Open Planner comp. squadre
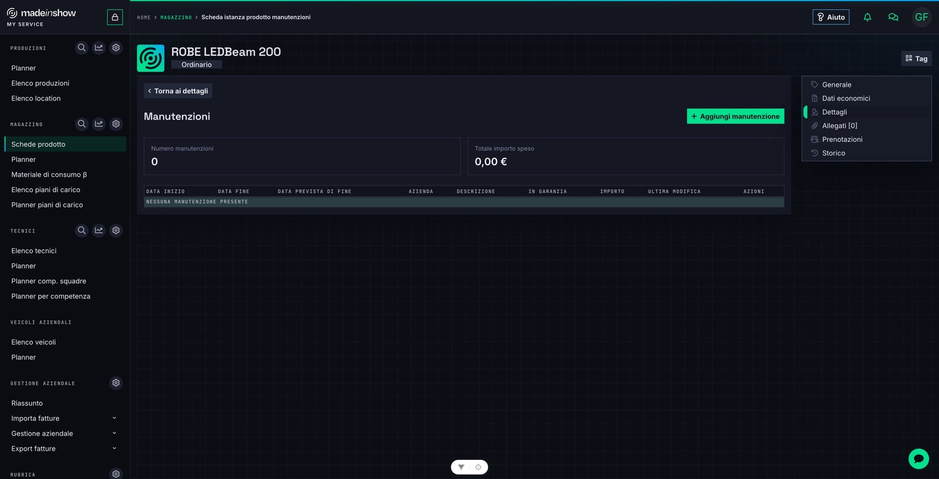Viewport: 939px width, 479px height. coord(48,281)
